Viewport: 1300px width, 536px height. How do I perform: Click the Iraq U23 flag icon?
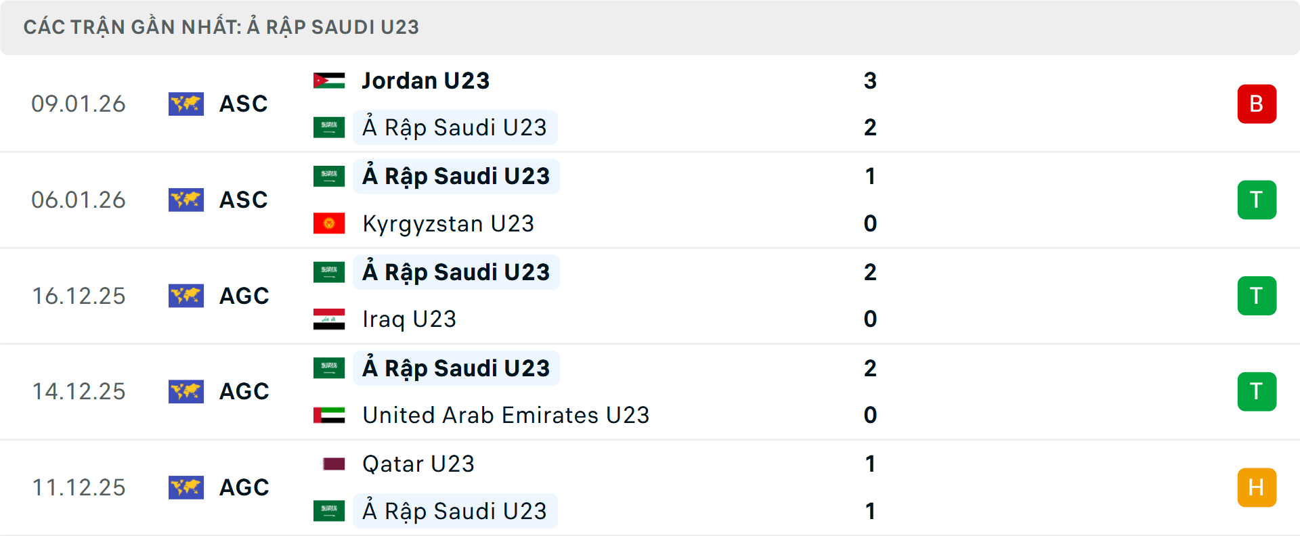pos(329,319)
